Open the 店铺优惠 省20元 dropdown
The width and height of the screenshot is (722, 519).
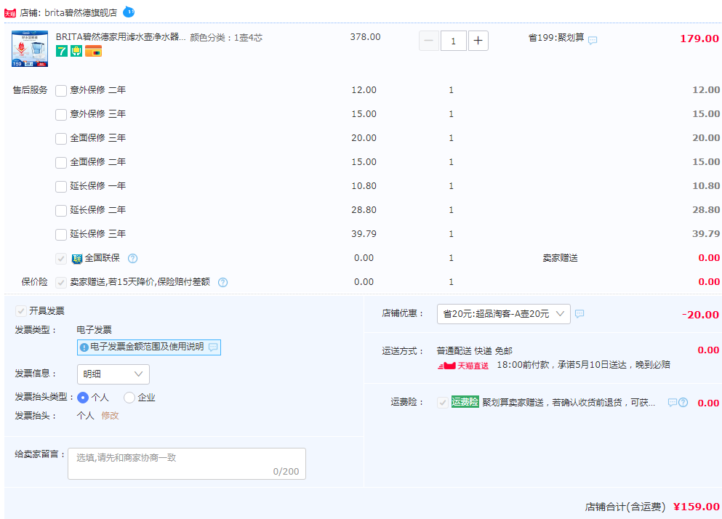pyautogui.click(x=504, y=313)
